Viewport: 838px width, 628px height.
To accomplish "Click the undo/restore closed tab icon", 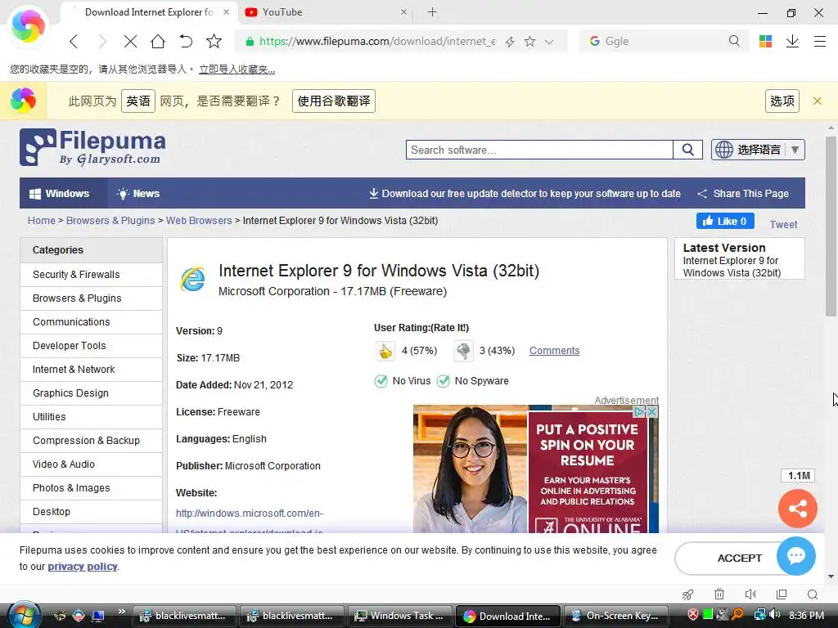I will point(186,41).
